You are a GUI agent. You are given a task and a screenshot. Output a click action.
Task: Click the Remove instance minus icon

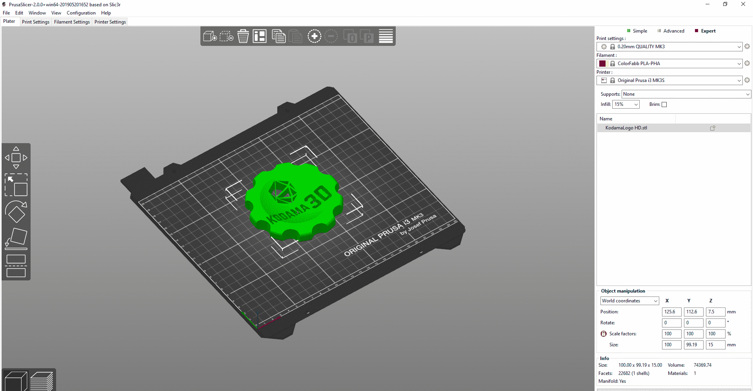(331, 36)
